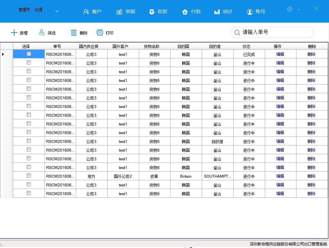The image size is (329, 248).
Task: Select the 皮革 goods cell
Action: pos(155,176)
